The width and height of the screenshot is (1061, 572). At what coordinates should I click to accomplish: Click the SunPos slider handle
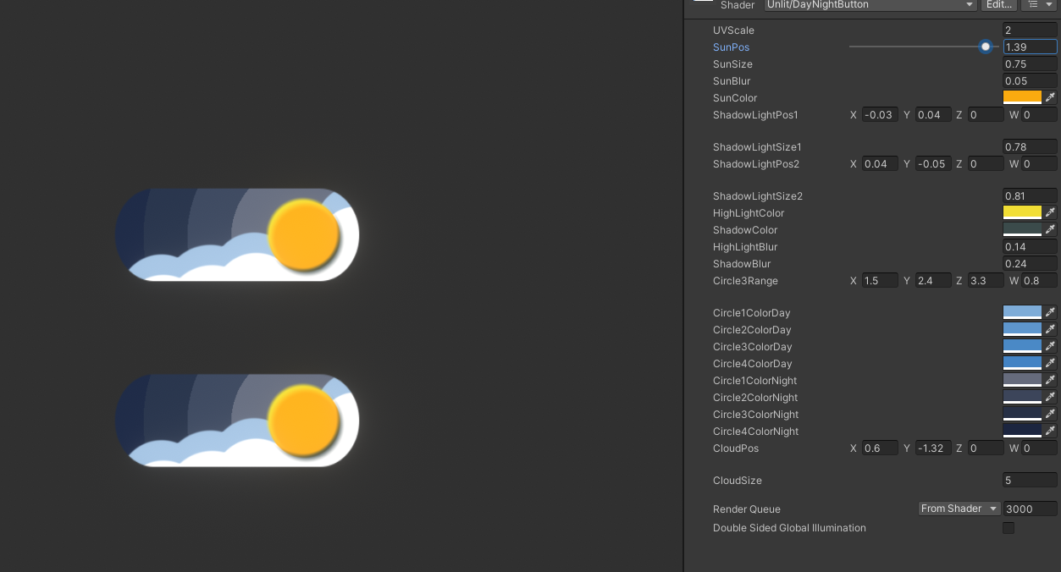pyautogui.click(x=986, y=47)
